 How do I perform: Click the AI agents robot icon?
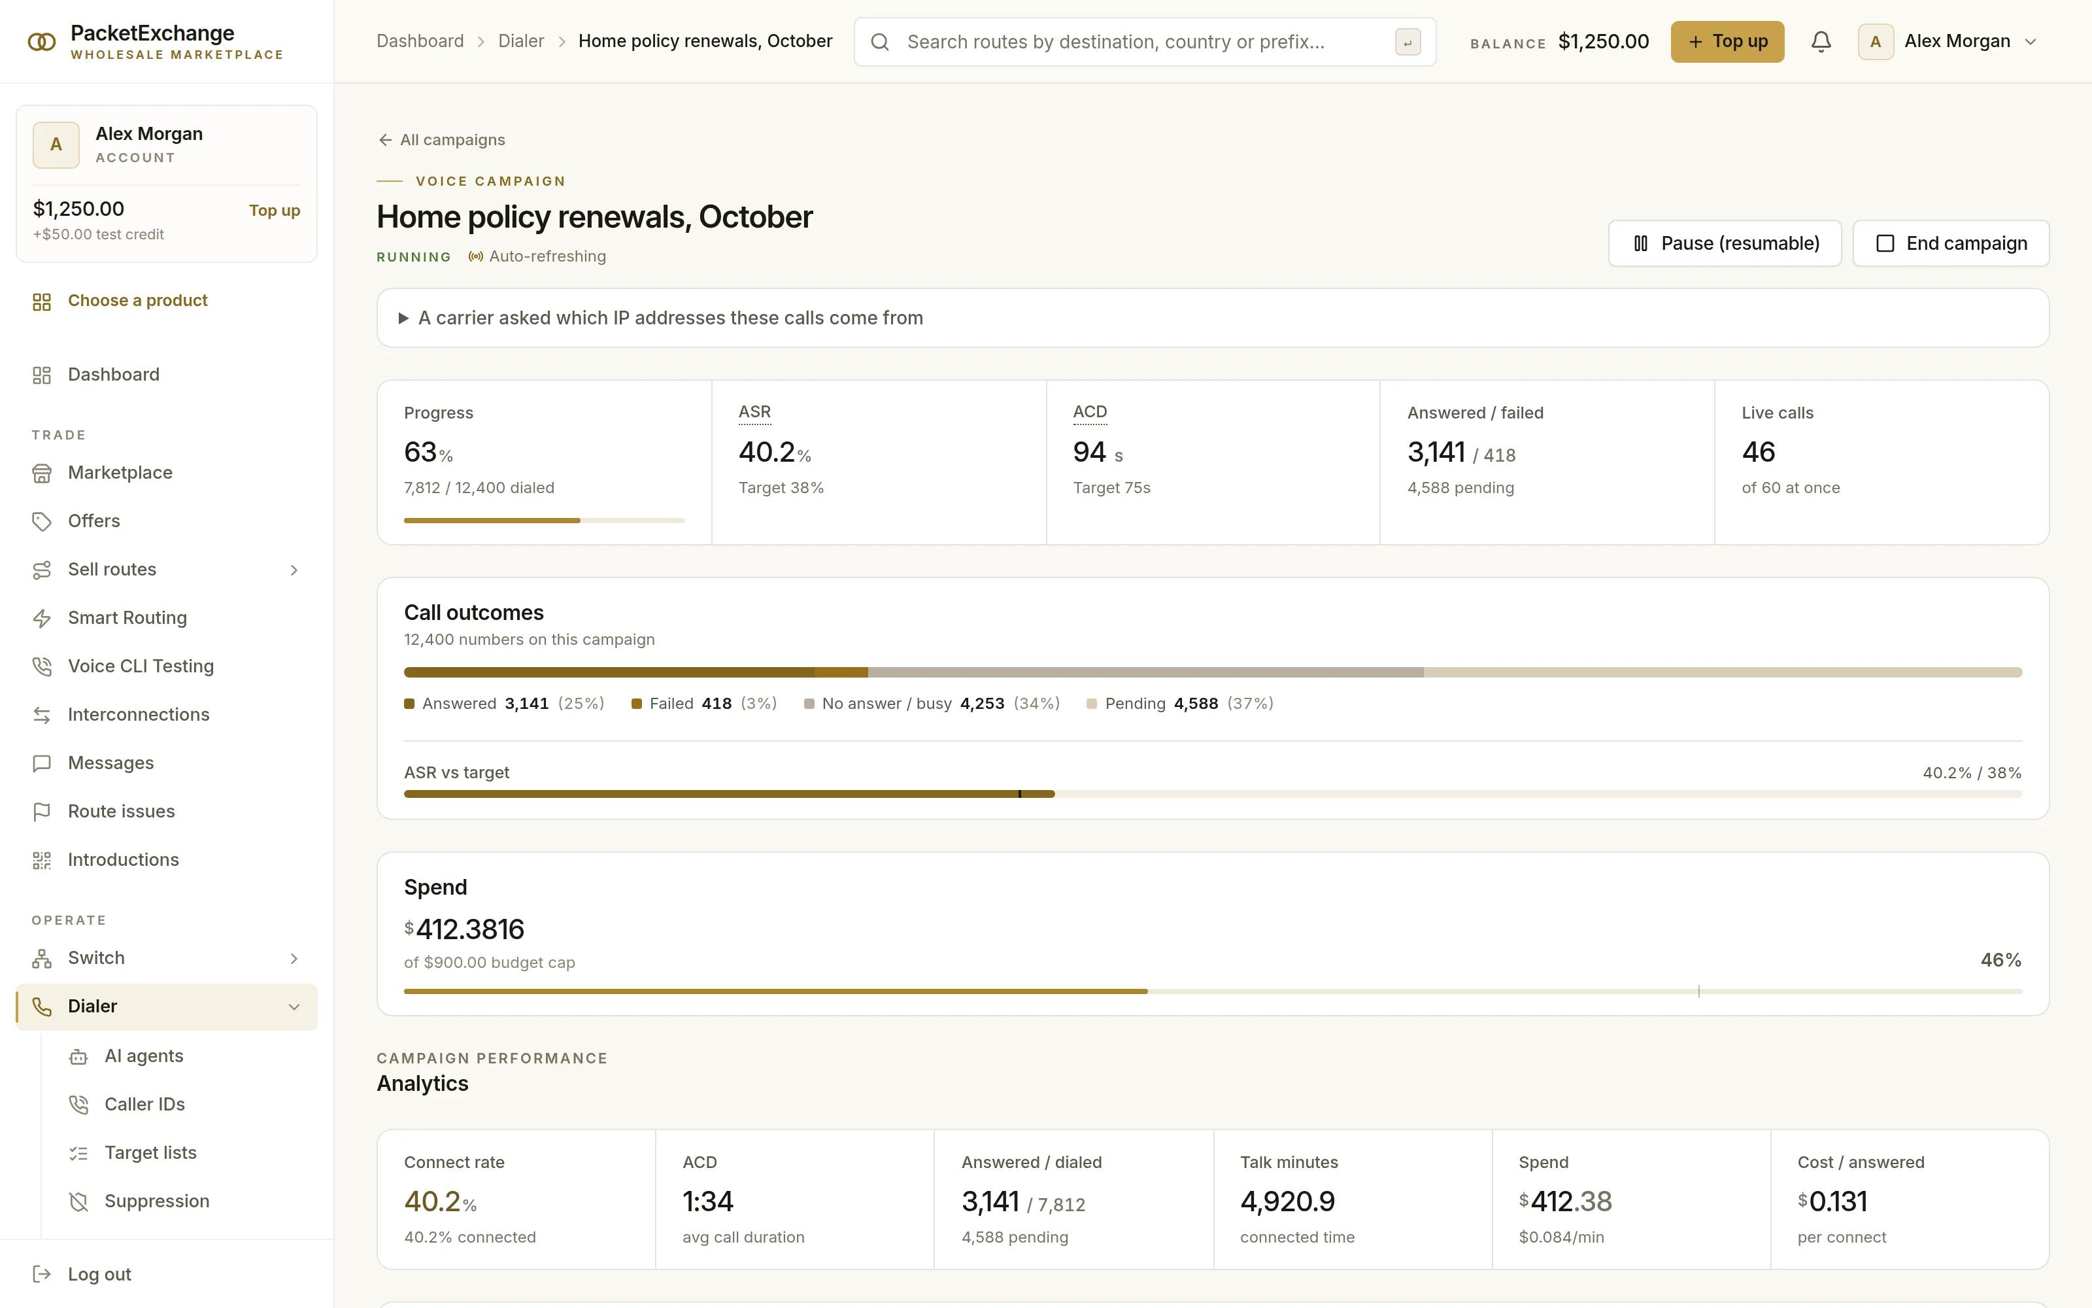pyautogui.click(x=78, y=1056)
